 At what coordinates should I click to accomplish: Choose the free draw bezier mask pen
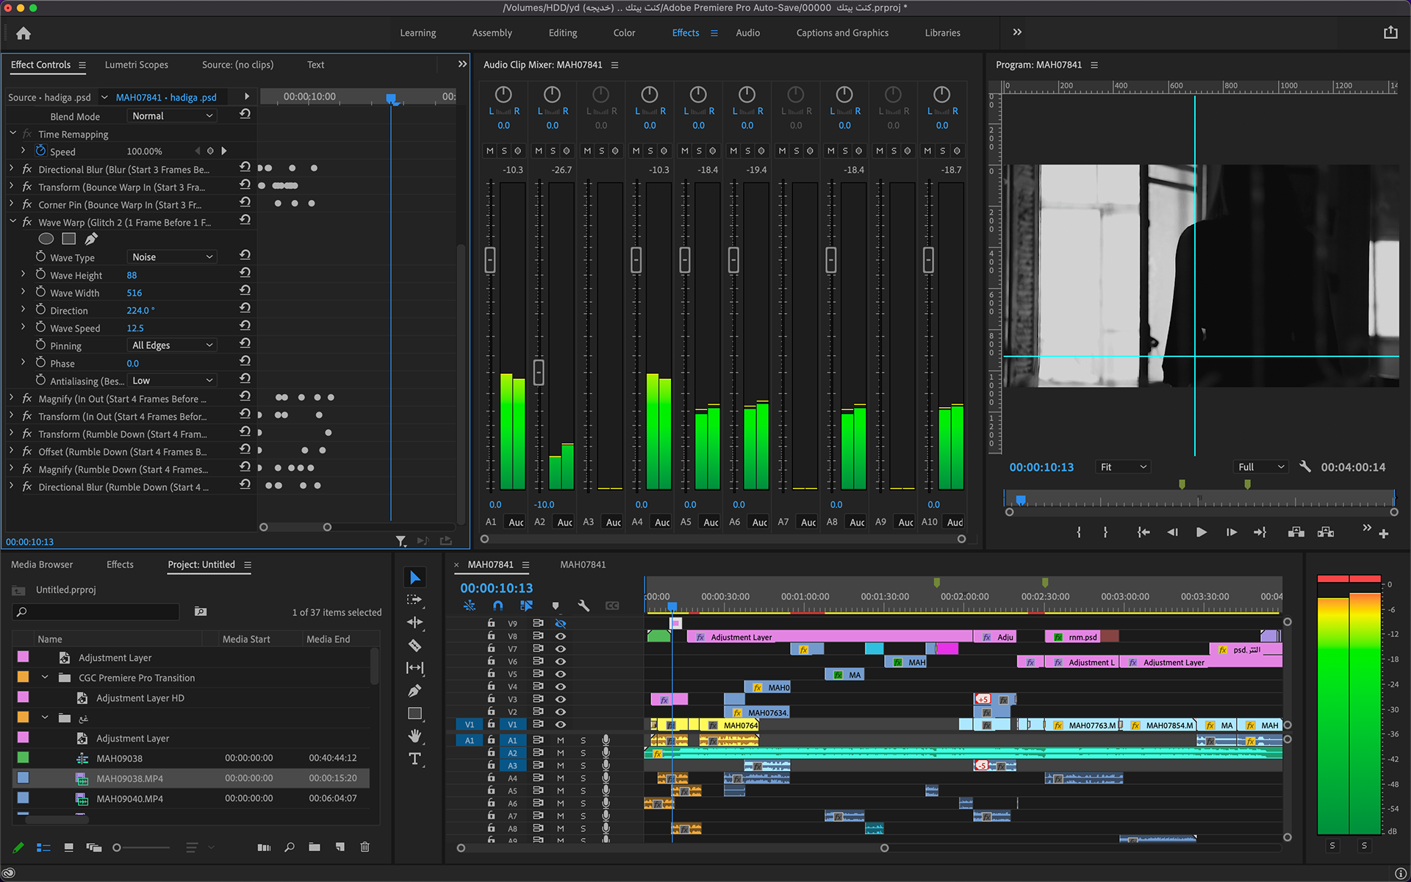pyautogui.click(x=91, y=239)
